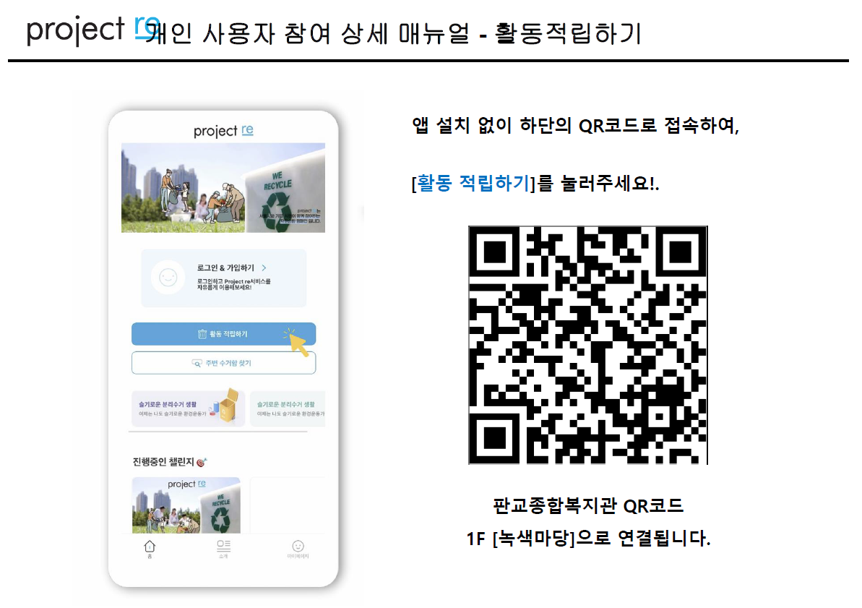Select the login card subtext about Project re서비스

(x=233, y=284)
